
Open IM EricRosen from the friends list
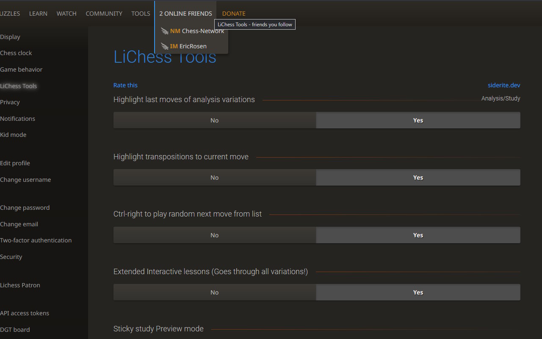[x=189, y=46]
